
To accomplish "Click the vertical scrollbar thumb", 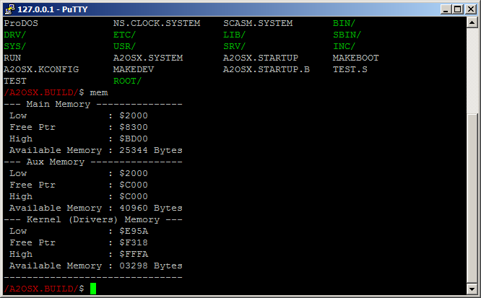I will coord(472,198).
